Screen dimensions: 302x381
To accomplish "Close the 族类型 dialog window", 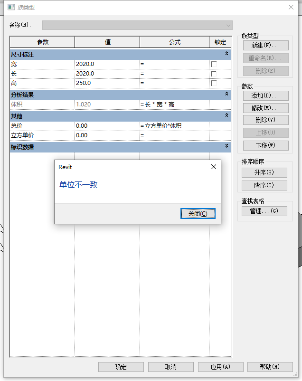I will (x=291, y=7).
